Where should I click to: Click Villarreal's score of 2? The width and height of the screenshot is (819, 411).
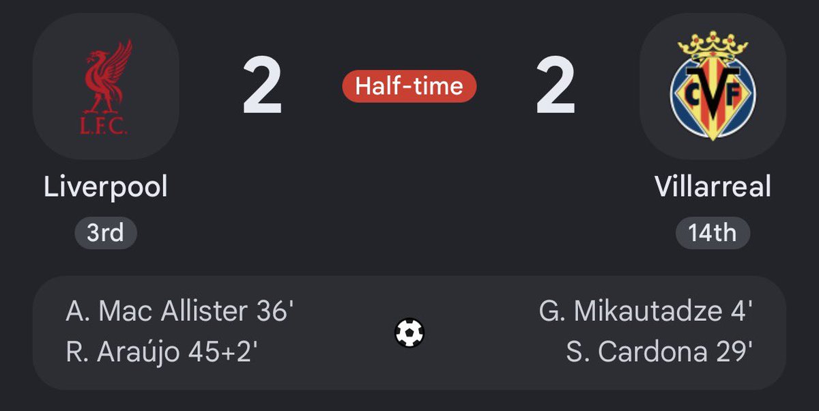click(x=556, y=87)
